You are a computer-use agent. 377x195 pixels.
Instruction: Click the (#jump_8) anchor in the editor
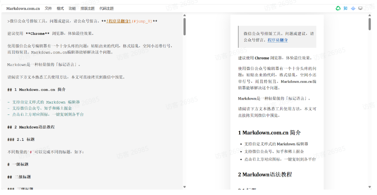click(x=142, y=21)
